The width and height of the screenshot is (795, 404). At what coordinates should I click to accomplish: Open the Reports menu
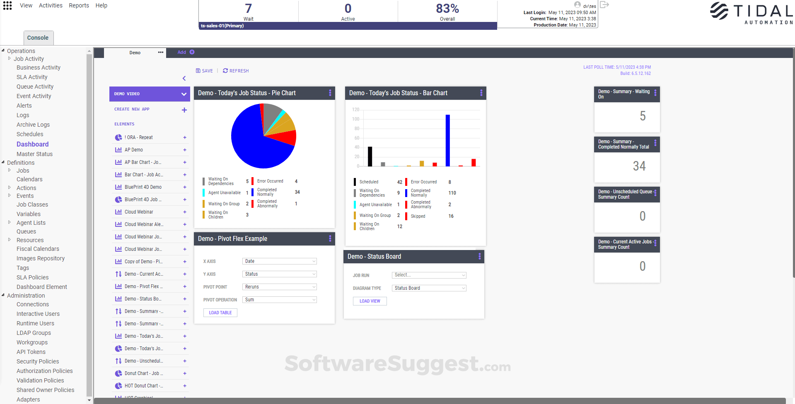[79, 5]
